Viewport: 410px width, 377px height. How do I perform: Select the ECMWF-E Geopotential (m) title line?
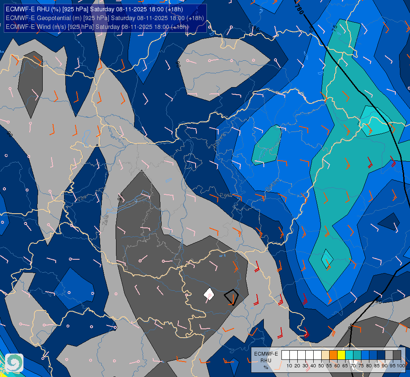pos(105,18)
